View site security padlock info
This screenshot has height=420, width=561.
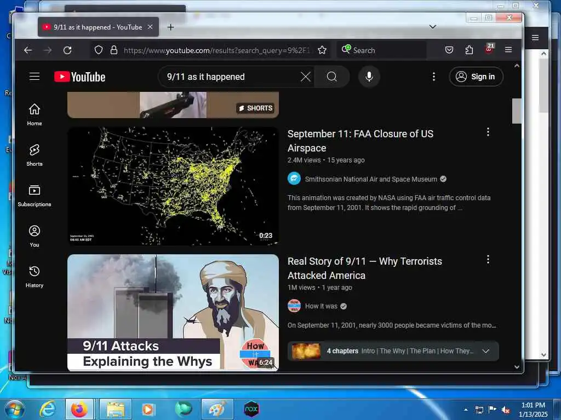click(114, 50)
